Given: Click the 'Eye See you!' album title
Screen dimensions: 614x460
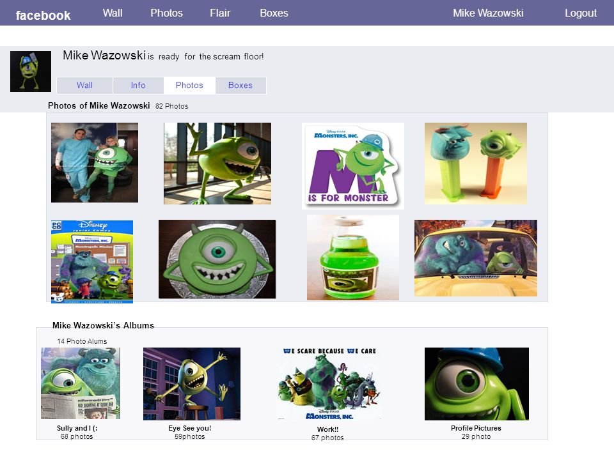Looking at the screenshot, I should 189,428.
